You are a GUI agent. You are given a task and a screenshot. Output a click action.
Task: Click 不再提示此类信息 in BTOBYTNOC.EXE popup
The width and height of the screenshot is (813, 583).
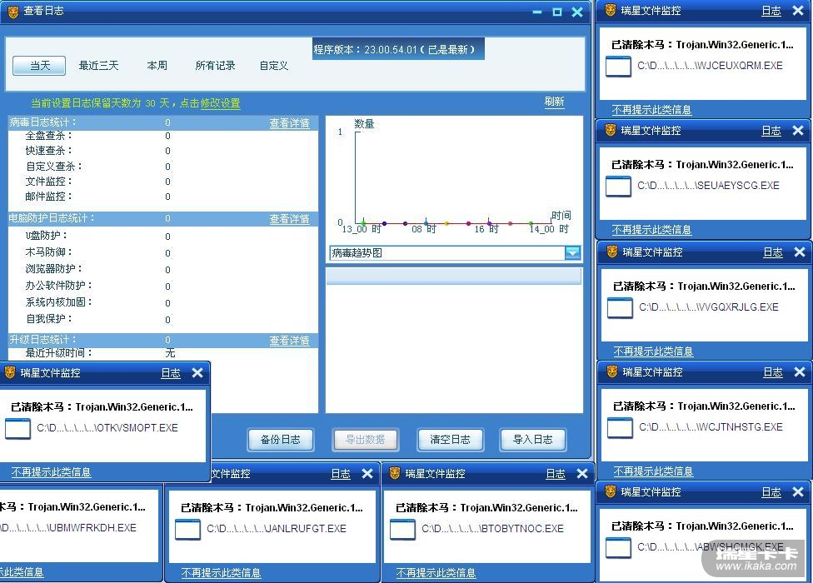(436, 573)
